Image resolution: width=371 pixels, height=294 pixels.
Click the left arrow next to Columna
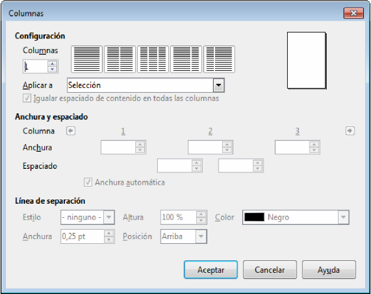tap(71, 131)
